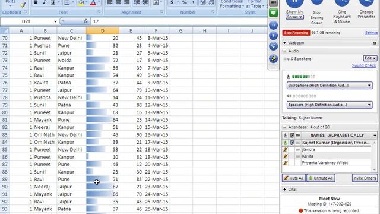The height and width of the screenshot is (214, 380).
Task: Apply Underline formatting from the ribbon
Action: 53,2
